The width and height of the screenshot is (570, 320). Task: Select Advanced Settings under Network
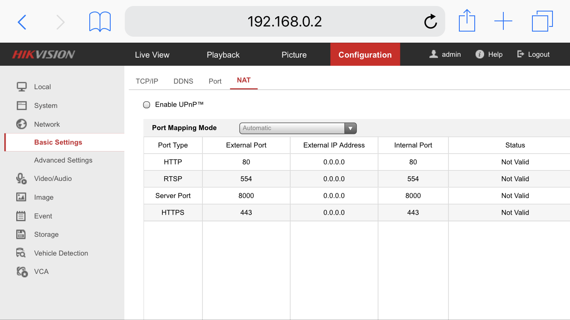(63, 160)
